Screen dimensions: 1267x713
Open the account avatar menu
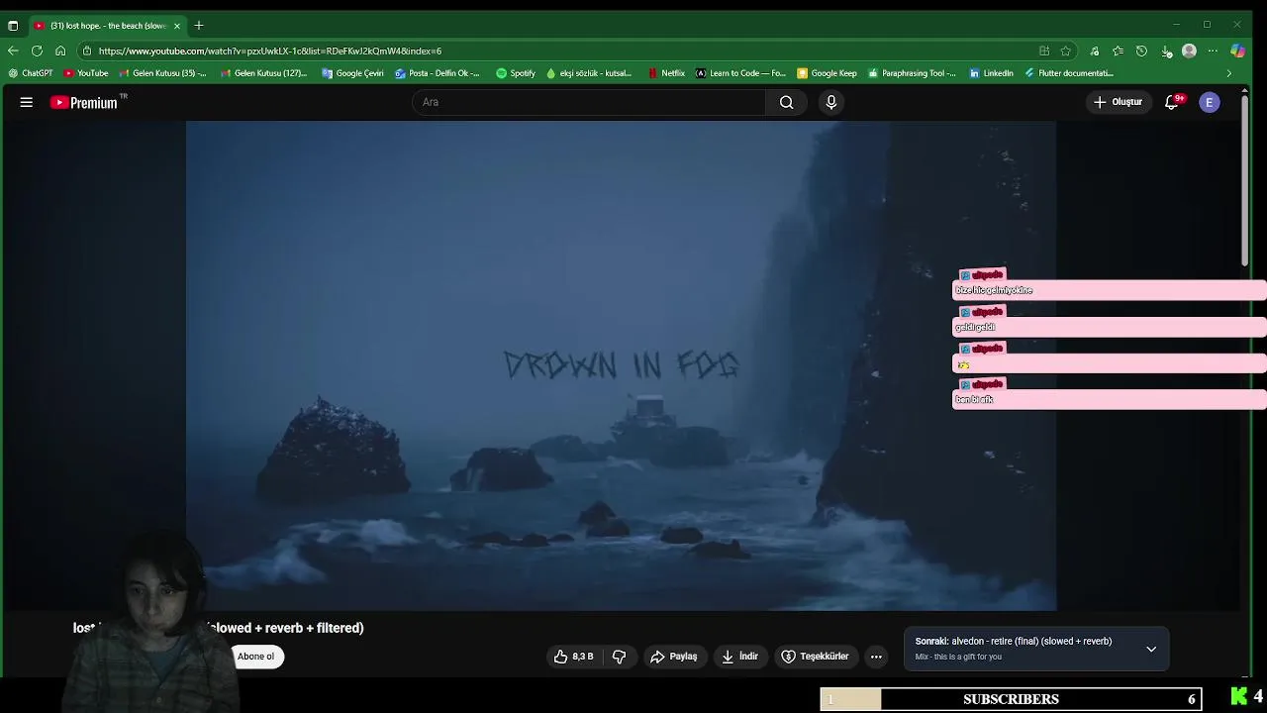[1210, 102]
